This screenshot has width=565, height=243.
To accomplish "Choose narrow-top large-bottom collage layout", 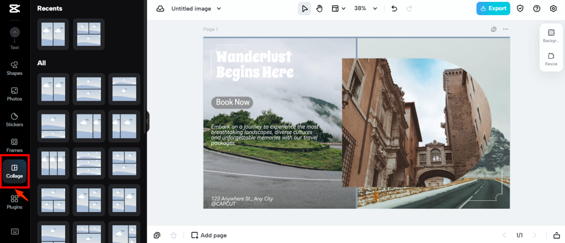I will point(124,89).
